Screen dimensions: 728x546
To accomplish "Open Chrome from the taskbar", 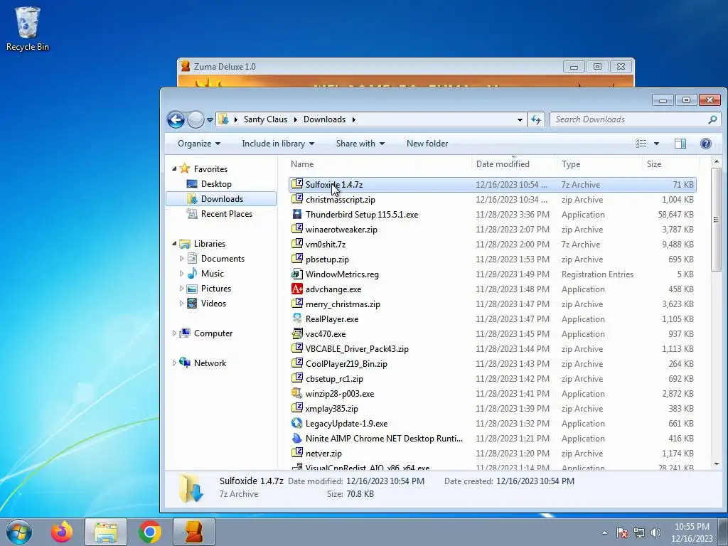I will pyautogui.click(x=149, y=532).
